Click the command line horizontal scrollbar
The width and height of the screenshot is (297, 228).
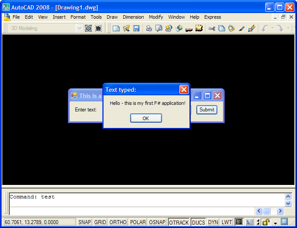[267, 211]
